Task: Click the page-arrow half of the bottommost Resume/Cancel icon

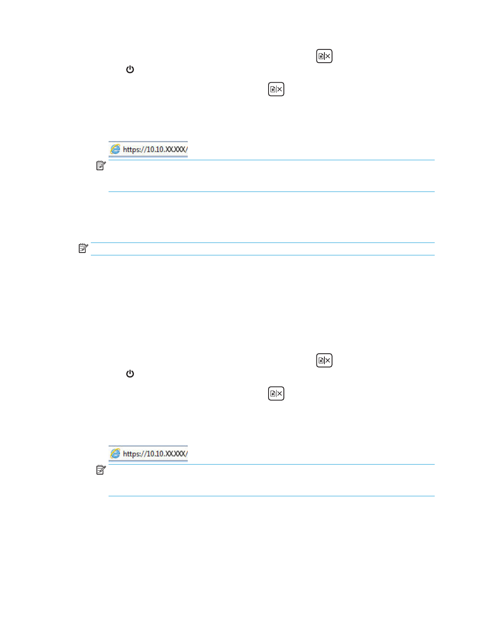Action: [273, 393]
